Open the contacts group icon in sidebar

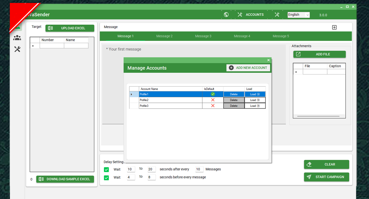[x=17, y=38]
